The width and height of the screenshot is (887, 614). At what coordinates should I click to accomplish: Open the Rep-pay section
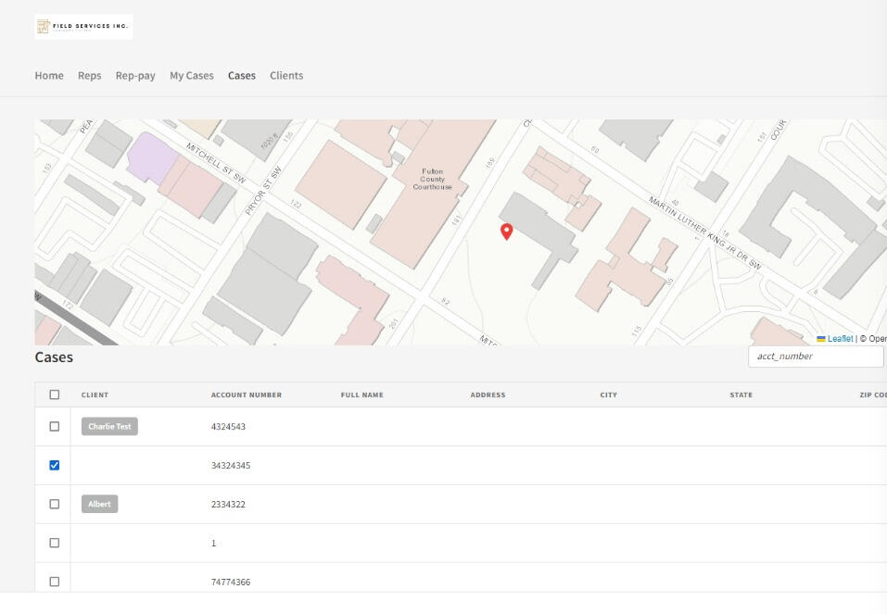pos(135,76)
